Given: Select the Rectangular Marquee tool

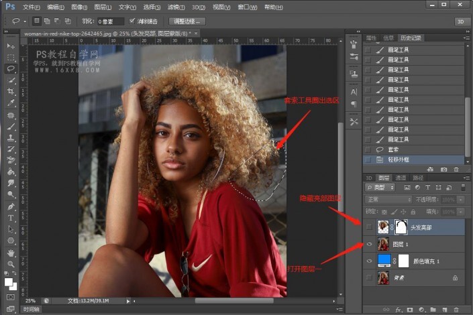Looking at the screenshot, I should [x=11, y=57].
